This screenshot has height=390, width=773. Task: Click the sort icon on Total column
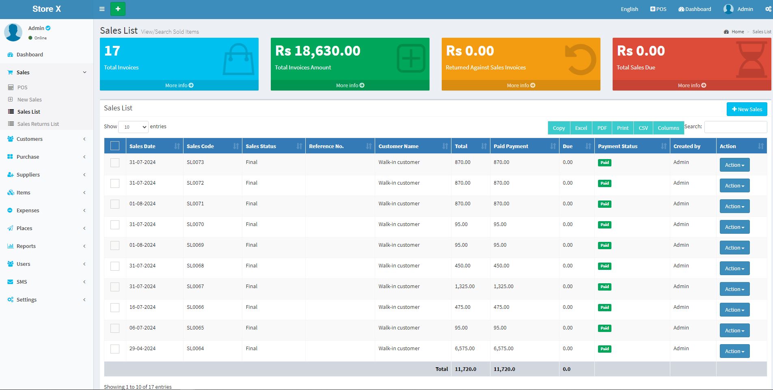tap(484, 146)
